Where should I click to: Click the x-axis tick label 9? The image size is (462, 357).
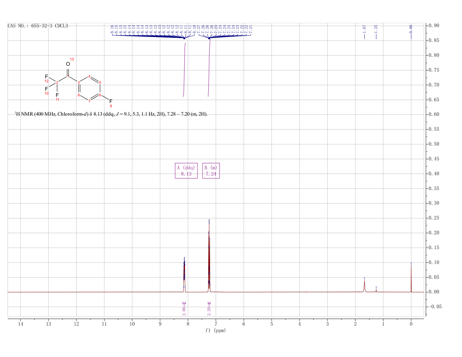pos(160,324)
